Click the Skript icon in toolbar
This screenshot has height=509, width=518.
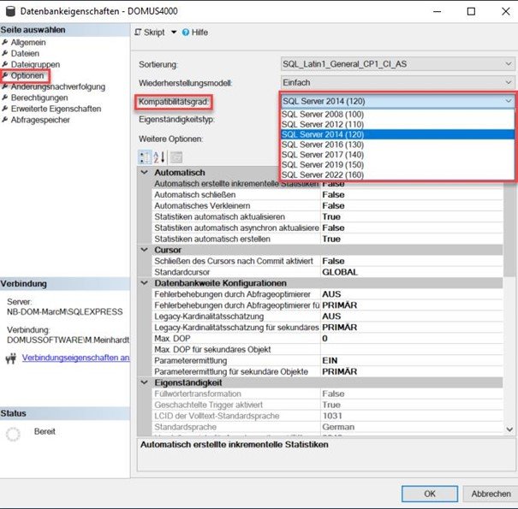pos(138,33)
